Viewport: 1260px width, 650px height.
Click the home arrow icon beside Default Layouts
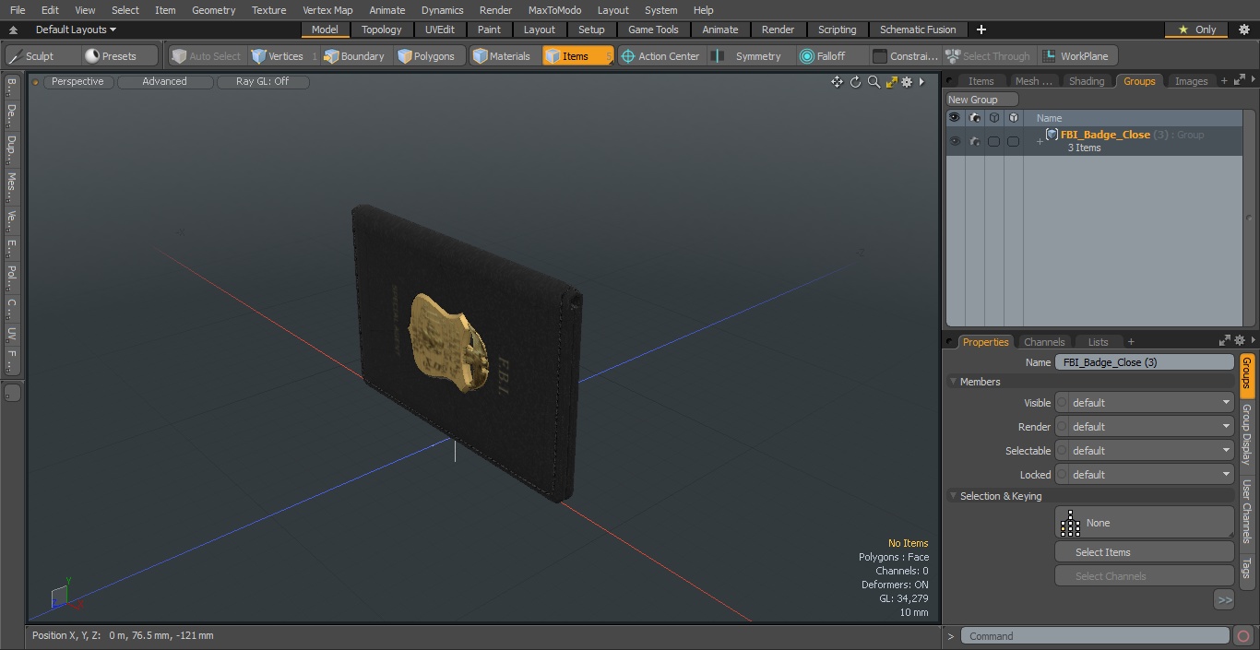pos(13,30)
